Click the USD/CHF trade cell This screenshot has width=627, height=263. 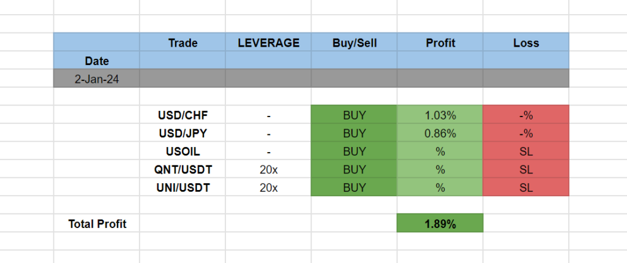click(182, 115)
